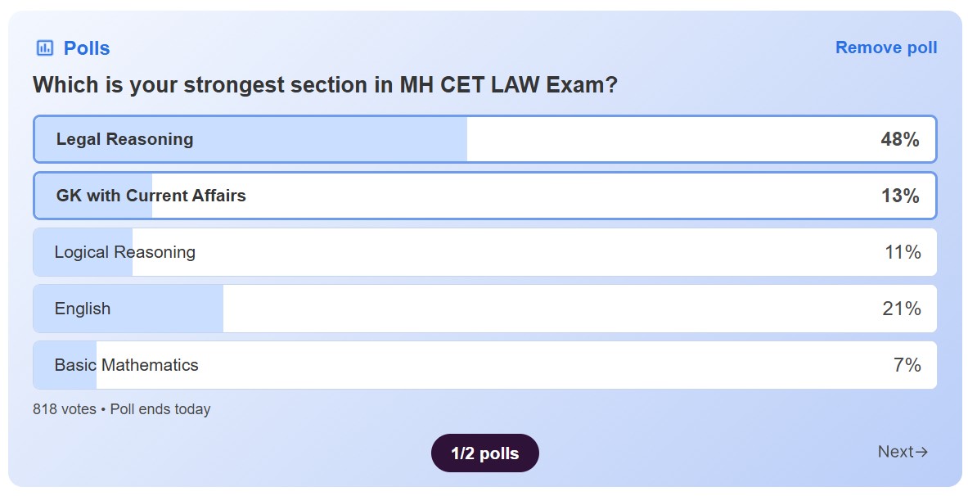968x496 pixels.
Task: Click the 818 votes count text
Action: click(x=65, y=409)
